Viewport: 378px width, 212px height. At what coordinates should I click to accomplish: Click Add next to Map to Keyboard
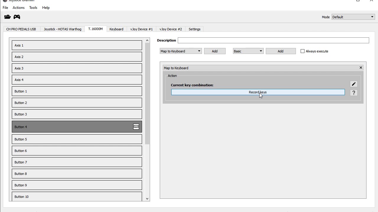tap(215, 51)
